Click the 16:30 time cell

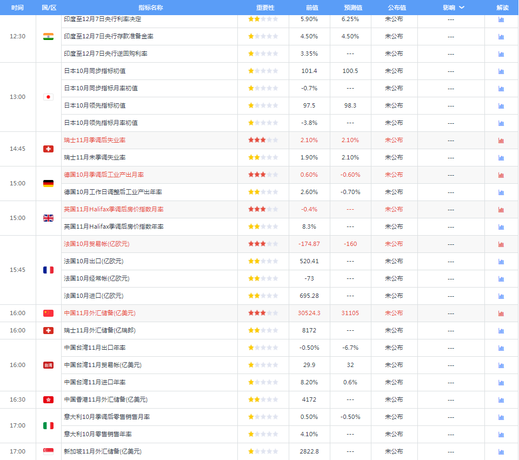(17, 399)
